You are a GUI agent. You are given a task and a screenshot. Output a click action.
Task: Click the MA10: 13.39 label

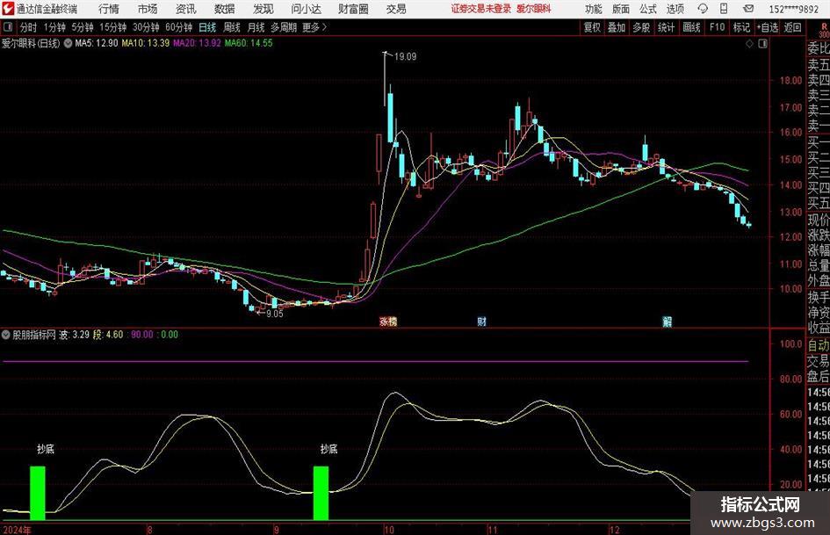coord(146,43)
